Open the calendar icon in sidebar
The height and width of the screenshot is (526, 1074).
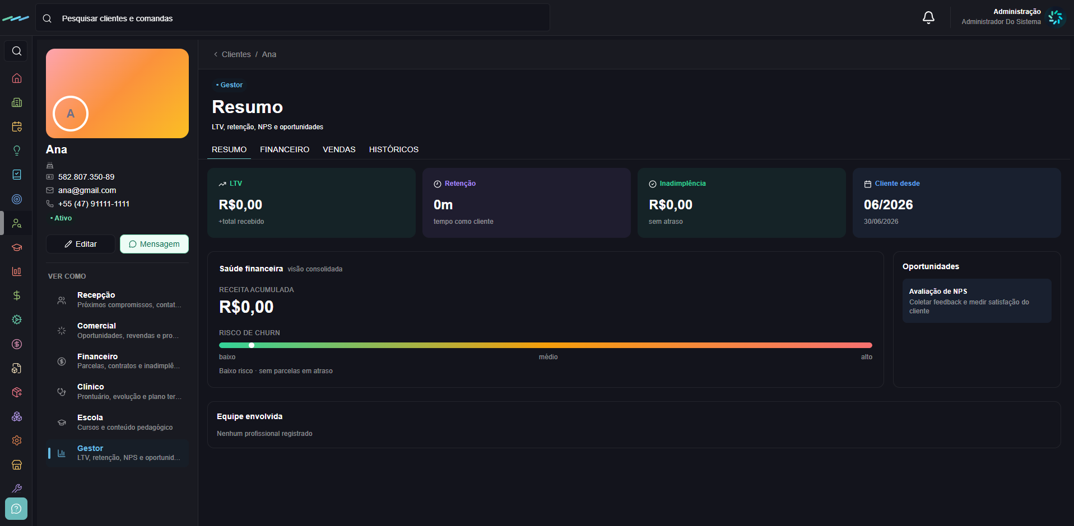[17, 126]
